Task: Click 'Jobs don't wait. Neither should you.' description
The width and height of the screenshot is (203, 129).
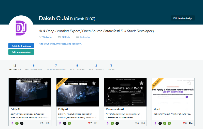Action: coord(172,114)
